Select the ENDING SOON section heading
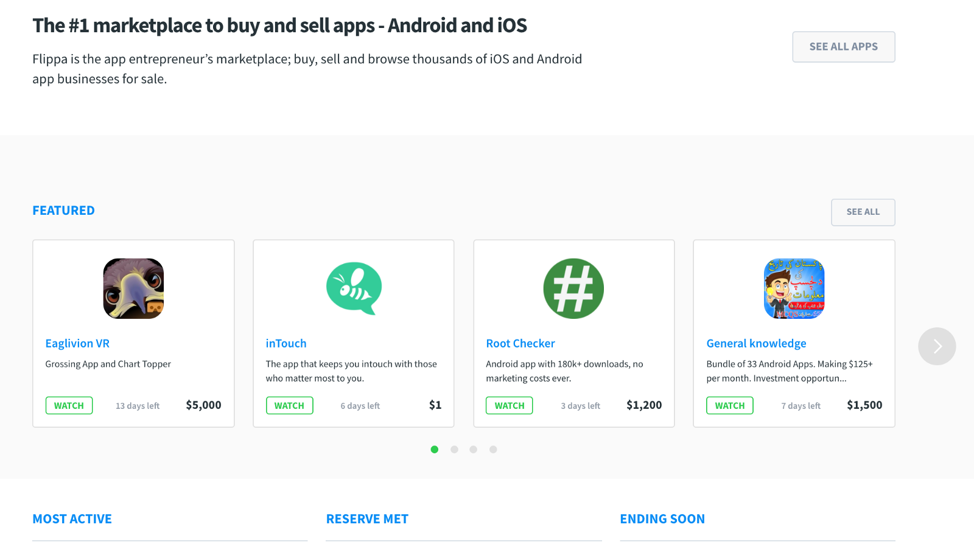Screen dimensions: 974x544 [662, 519]
